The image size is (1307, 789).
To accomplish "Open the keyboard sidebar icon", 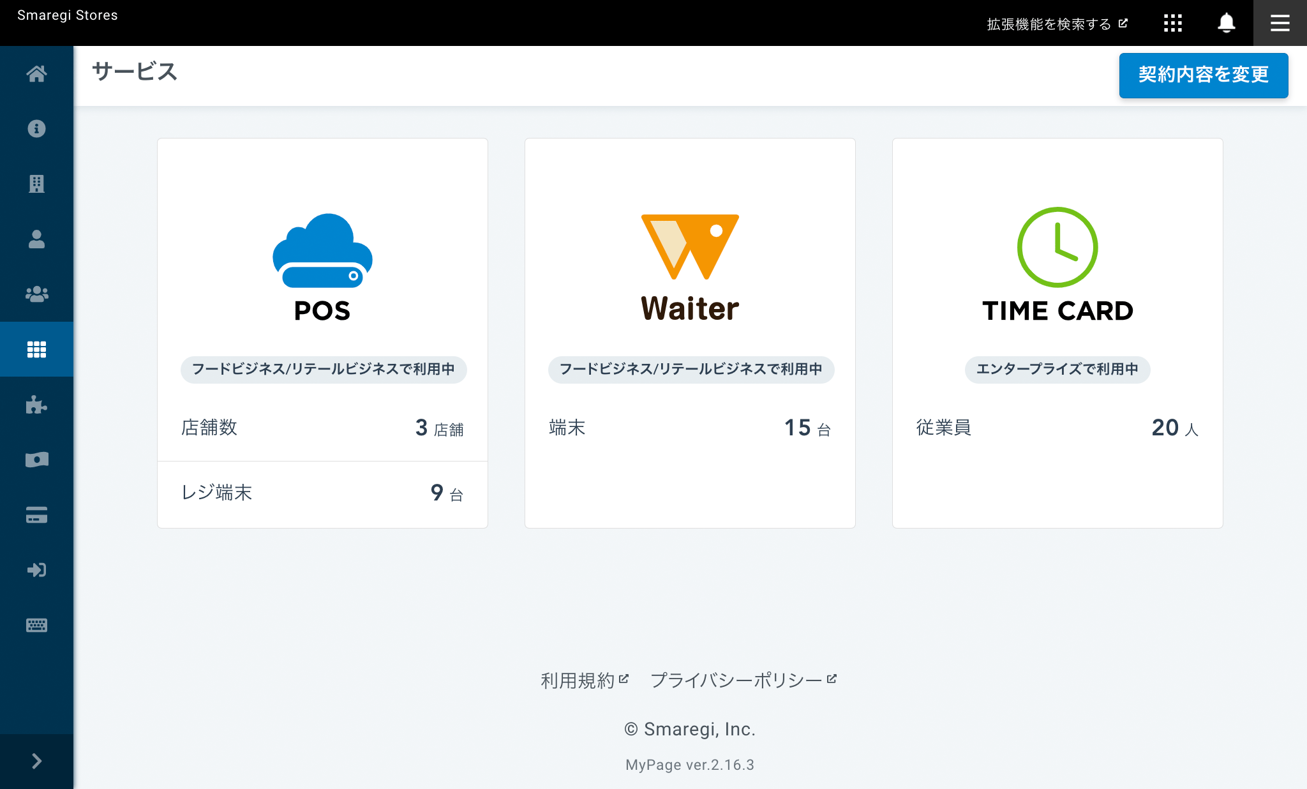I will (36, 625).
